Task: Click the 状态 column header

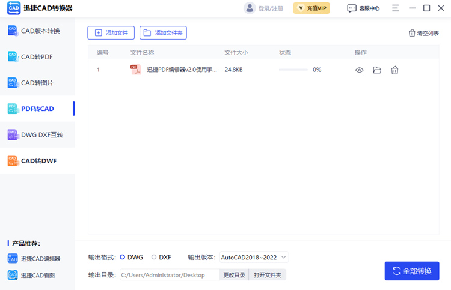Action: coord(285,53)
